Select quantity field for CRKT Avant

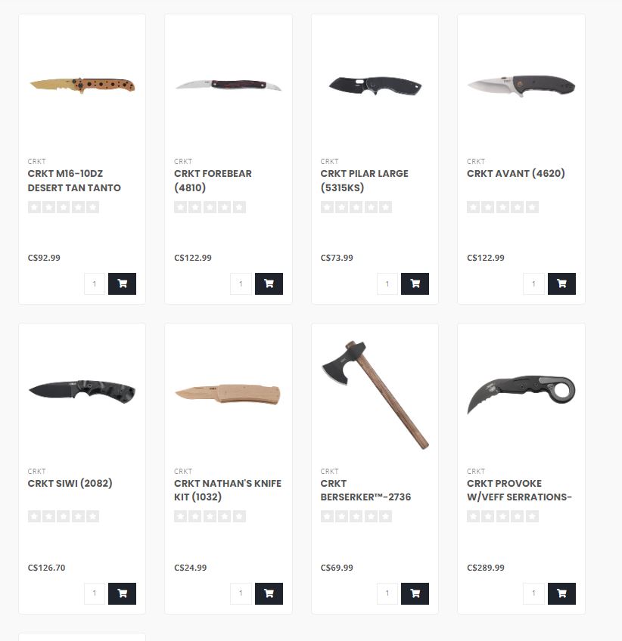(x=533, y=283)
